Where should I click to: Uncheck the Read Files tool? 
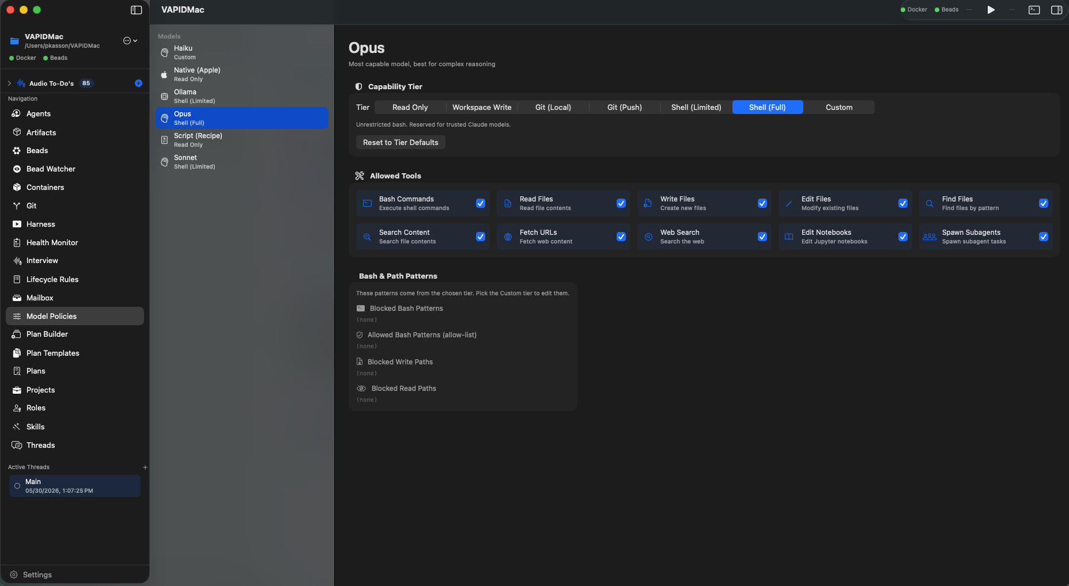621,203
